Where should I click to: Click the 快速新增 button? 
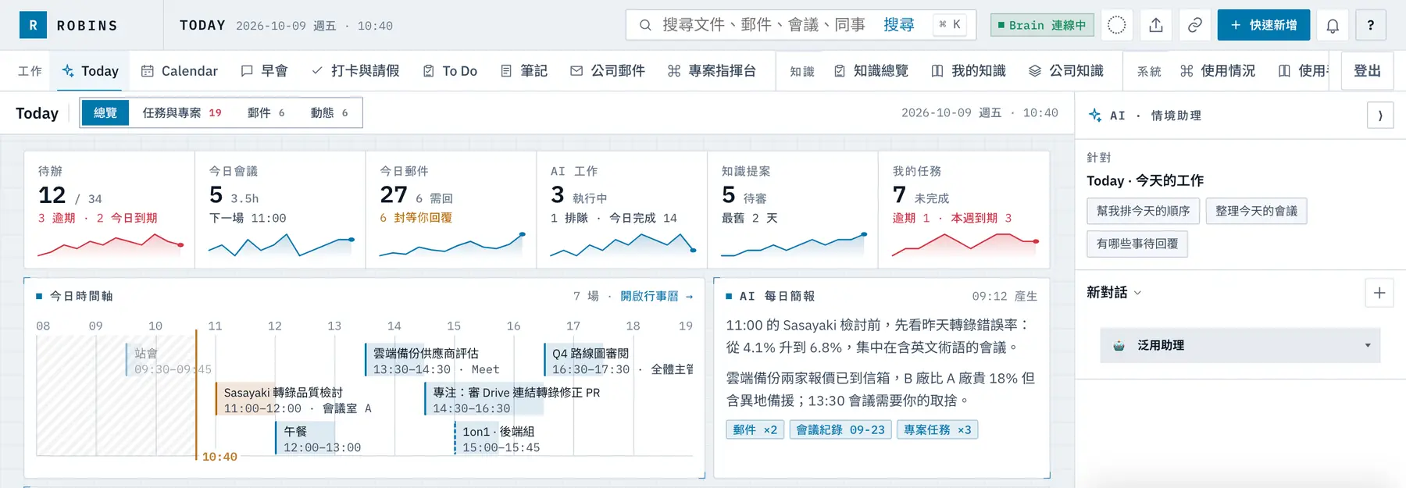(1263, 25)
